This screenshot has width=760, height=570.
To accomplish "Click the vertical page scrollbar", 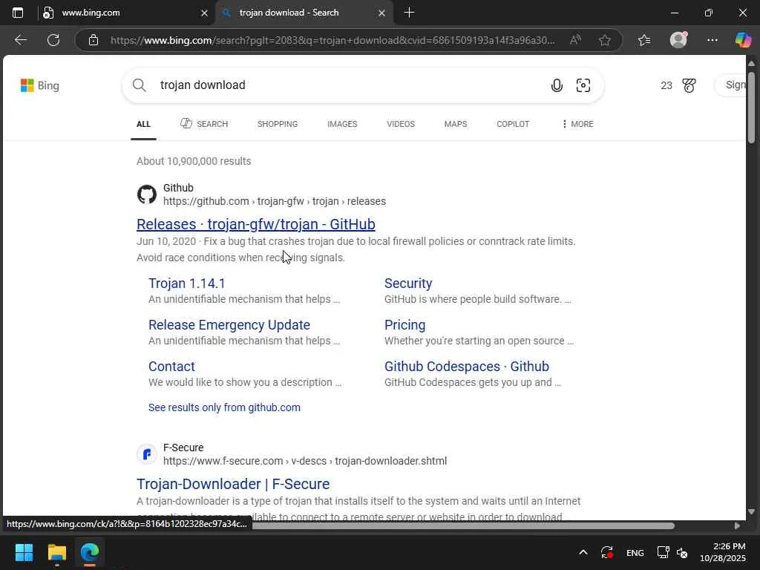I will point(751,107).
